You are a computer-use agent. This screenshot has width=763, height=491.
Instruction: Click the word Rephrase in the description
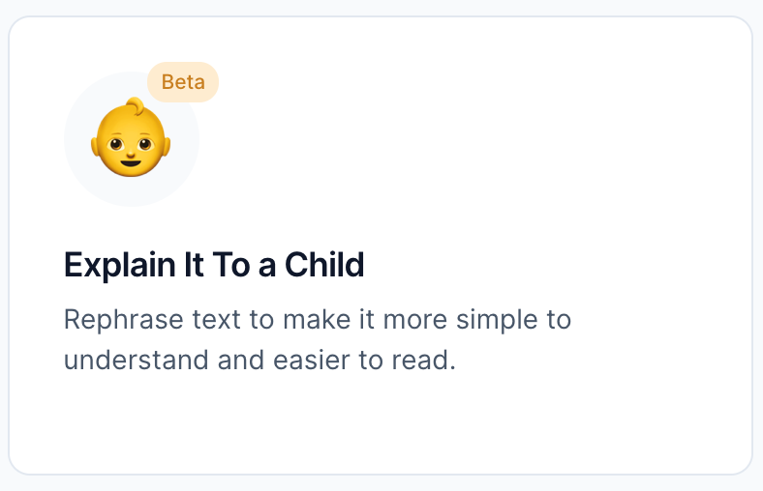[124, 320]
